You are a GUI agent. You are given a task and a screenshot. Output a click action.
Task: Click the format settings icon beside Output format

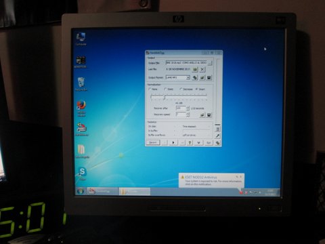pos(195,78)
